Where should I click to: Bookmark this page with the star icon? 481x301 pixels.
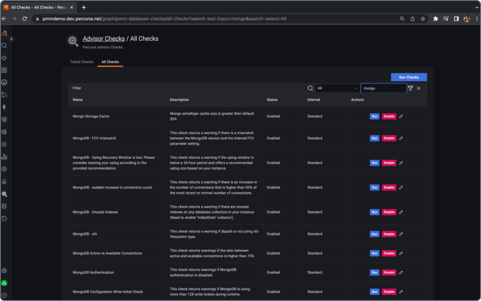(x=423, y=19)
